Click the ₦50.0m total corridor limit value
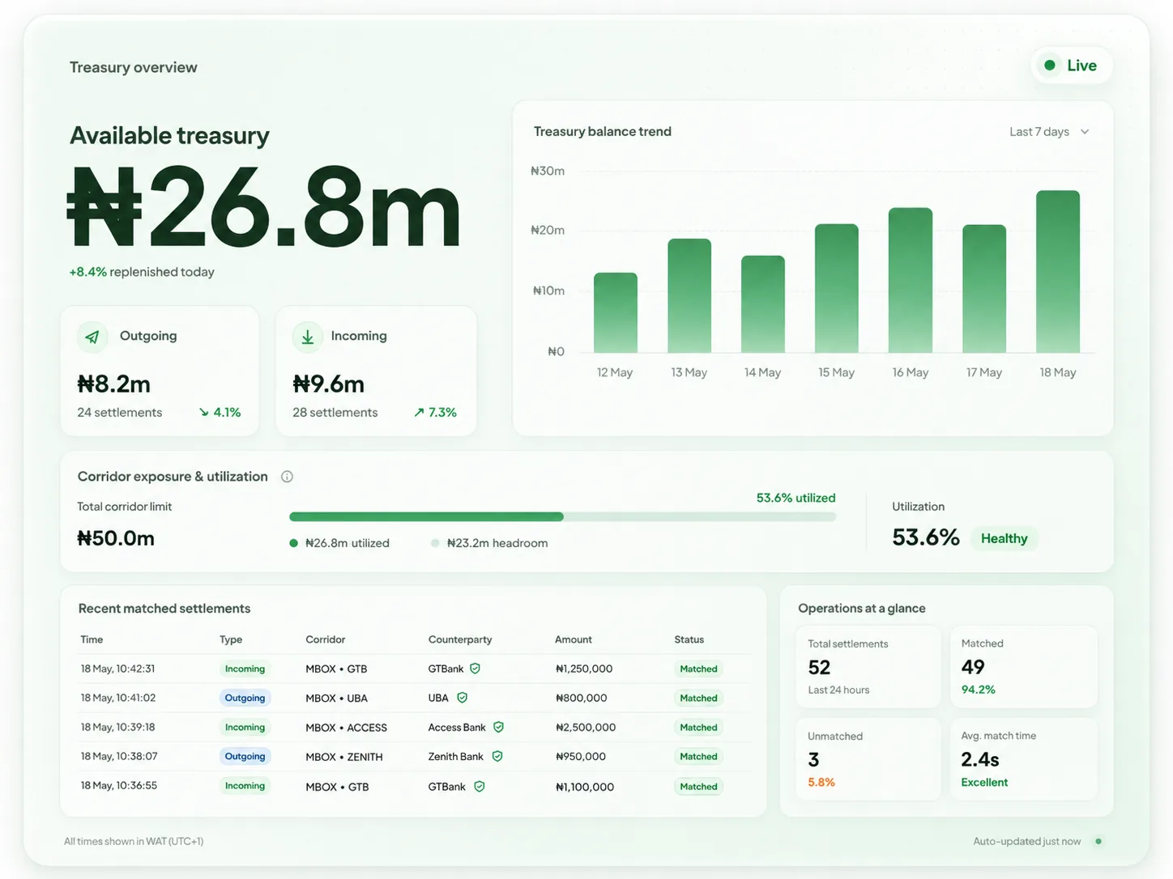Image resolution: width=1173 pixels, height=879 pixels. [116, 538]
